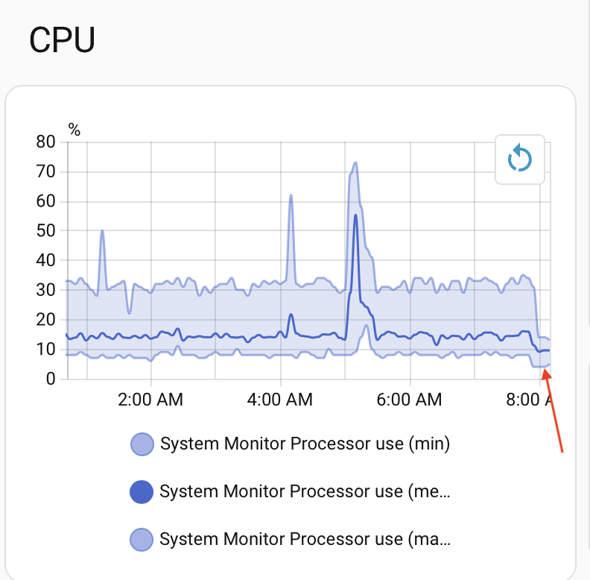This screenshot has height=580, width=590.
Task: Click the 4:00 AM x-axis label
Action: point(279,400)
